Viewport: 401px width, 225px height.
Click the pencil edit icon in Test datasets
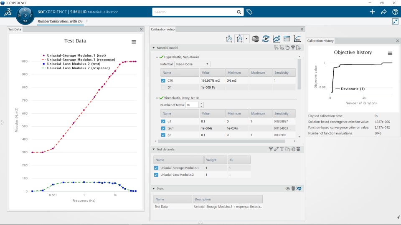point(276,149)
